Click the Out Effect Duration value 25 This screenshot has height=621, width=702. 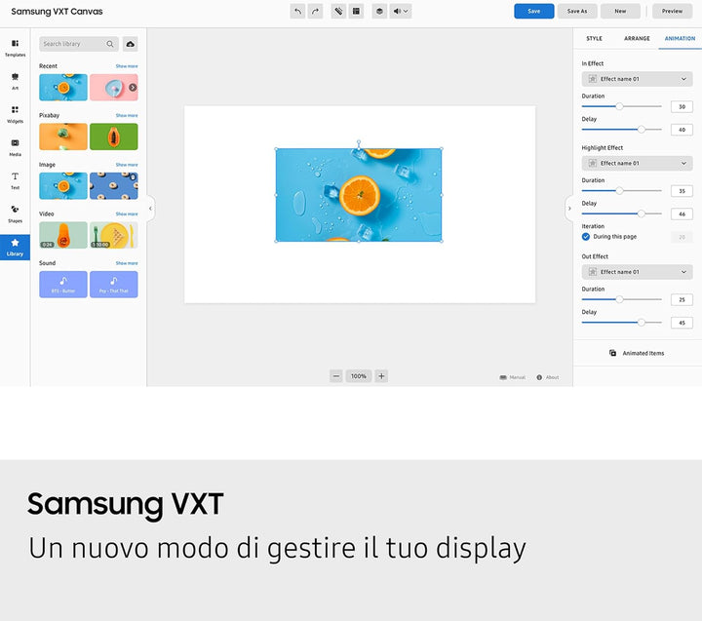(x=682, y=300)
